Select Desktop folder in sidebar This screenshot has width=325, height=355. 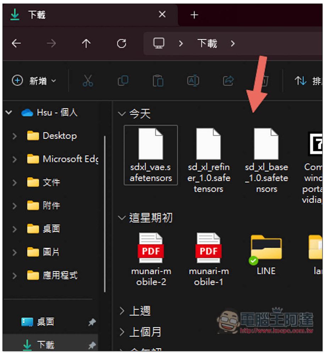coord(52,136)
